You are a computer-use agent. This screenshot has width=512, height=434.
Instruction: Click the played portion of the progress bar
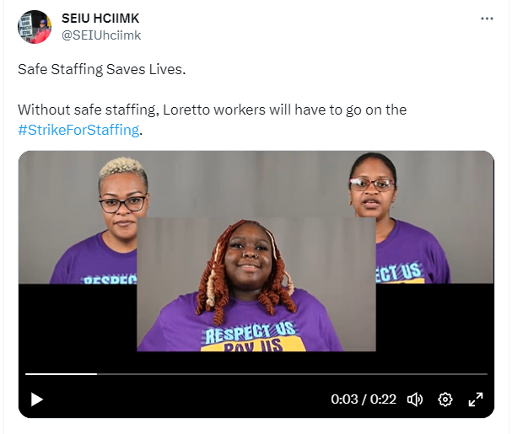[x=61, y=374]
